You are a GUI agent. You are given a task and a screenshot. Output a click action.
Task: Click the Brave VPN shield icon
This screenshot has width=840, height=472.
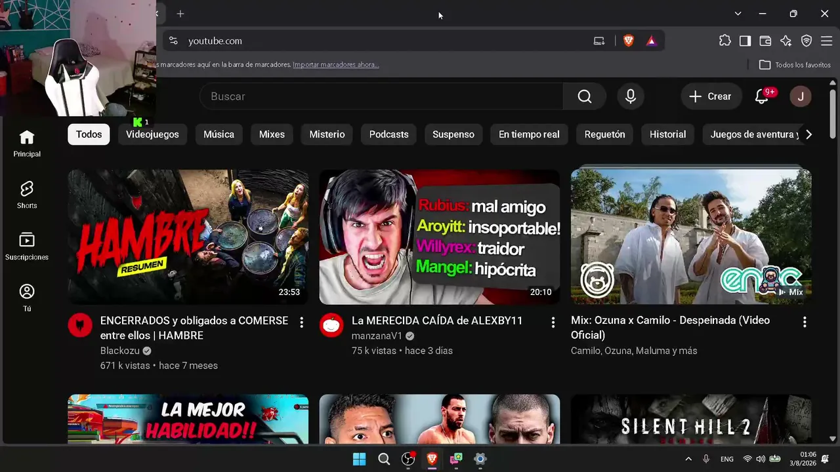point(807,41)
